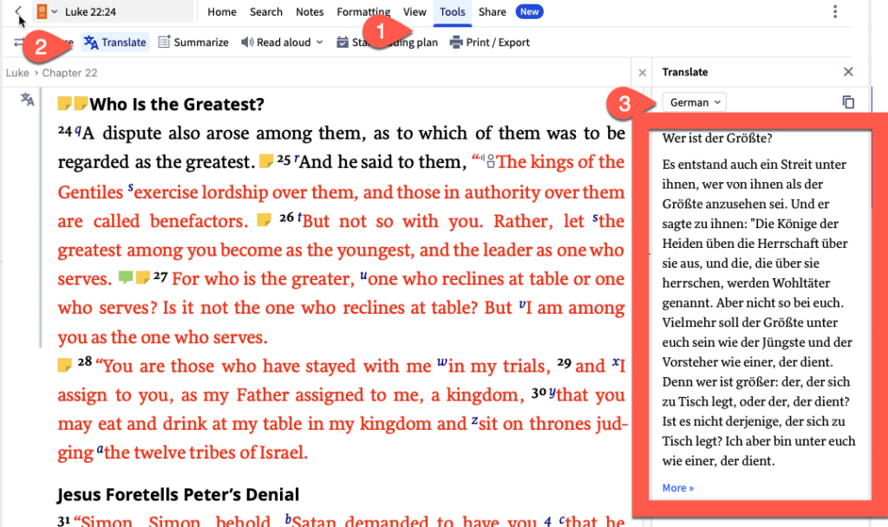Image resolution: width=888 pixels, height=527 pixels.
Task: Click the back arrow in the top bar
Action: [19, 11]
